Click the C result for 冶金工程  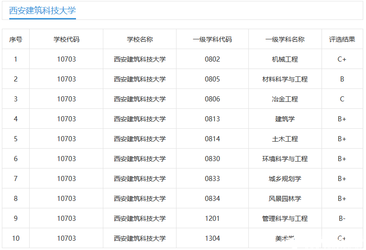click(342, 99)
